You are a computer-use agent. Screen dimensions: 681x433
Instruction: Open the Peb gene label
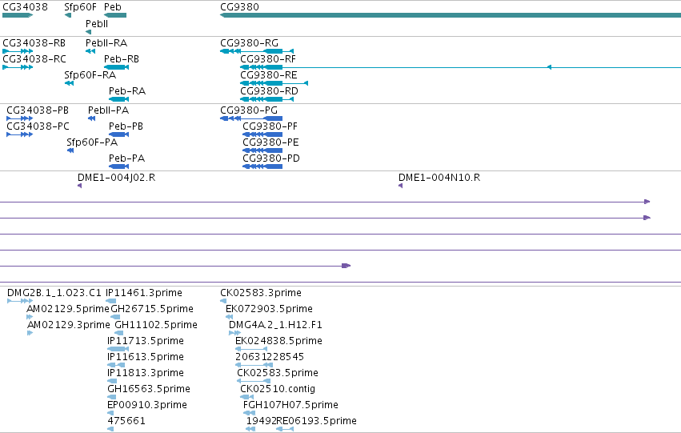(113, 7)
